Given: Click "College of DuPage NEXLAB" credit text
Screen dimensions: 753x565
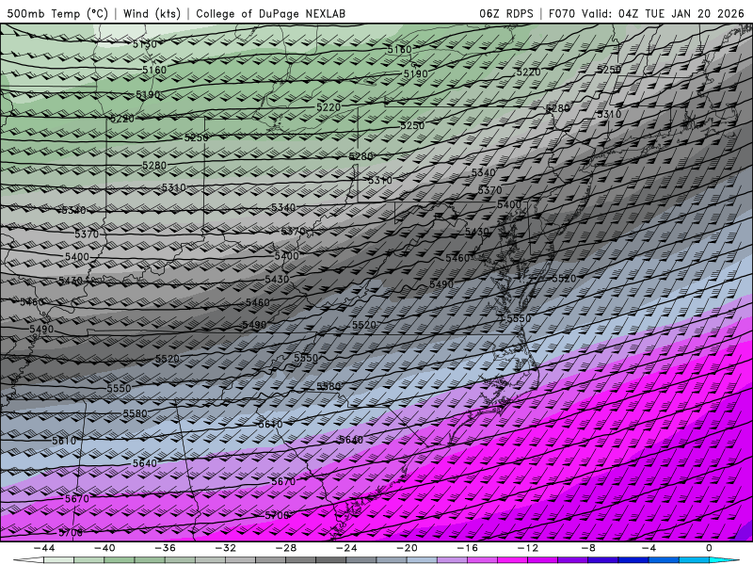Looking at the screenshot, I should pos(270,13).
